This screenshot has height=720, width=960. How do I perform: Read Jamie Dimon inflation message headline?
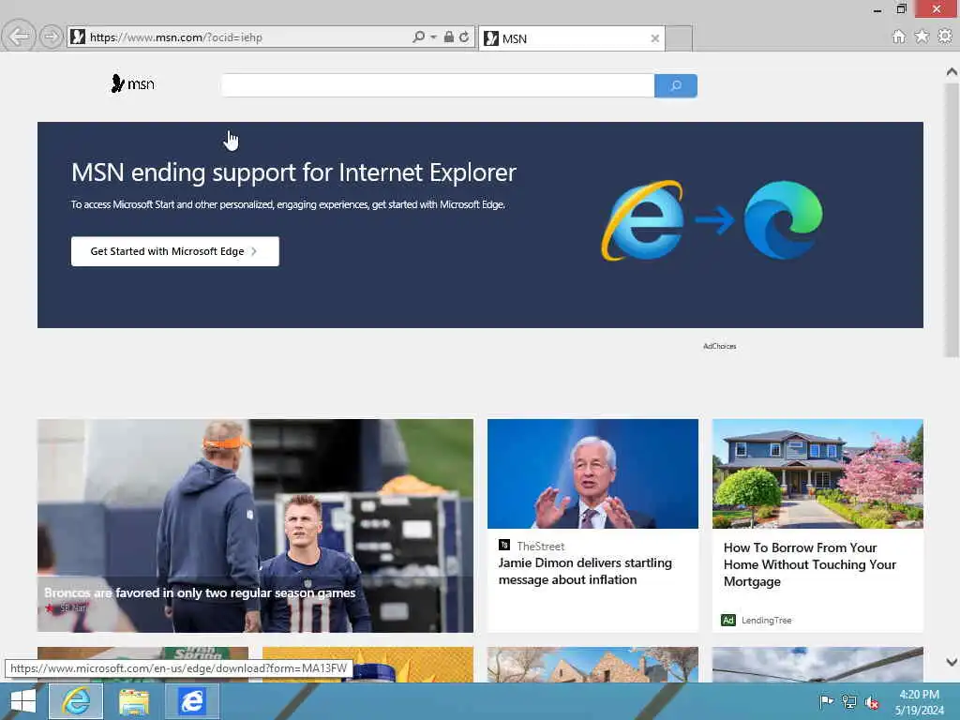click(585, 571)
